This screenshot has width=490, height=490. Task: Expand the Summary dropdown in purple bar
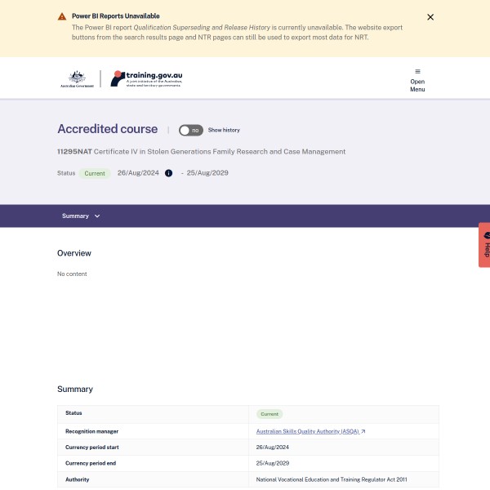coord(81,216)
